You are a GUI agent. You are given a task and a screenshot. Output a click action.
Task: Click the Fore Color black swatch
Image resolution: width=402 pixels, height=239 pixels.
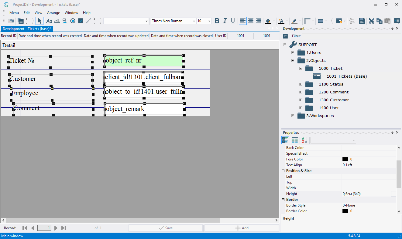coord(345,159)
